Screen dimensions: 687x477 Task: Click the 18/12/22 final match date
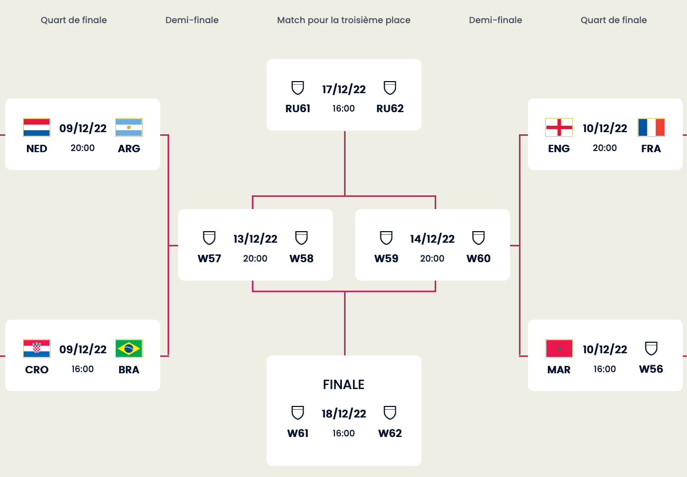344,413
